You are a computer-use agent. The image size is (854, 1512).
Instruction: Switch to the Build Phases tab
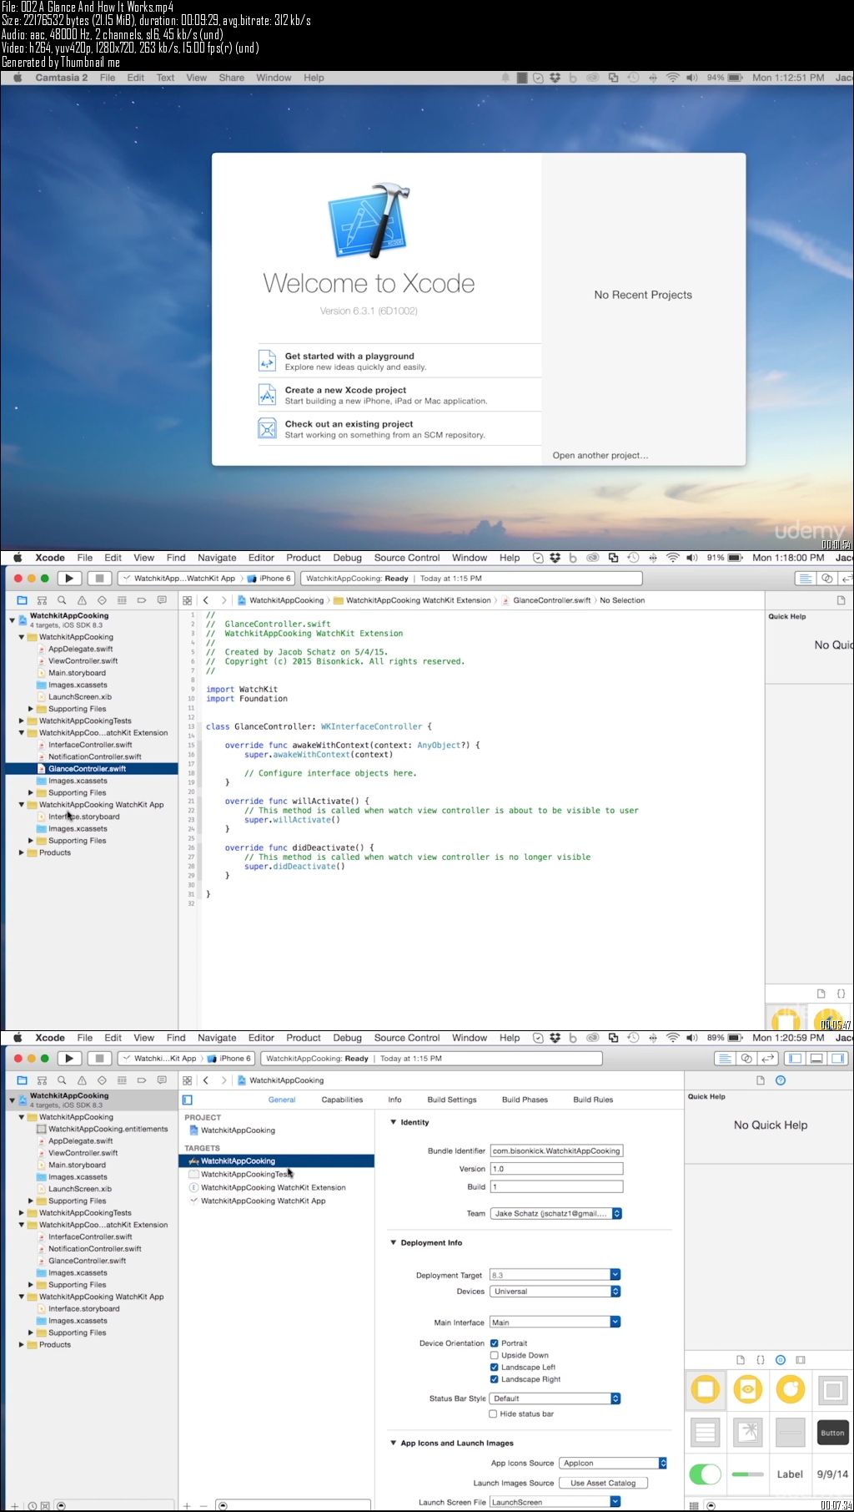coord(525,1100)
